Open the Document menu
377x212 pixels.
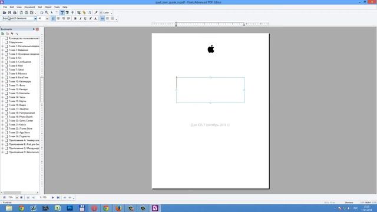[29, 7]
